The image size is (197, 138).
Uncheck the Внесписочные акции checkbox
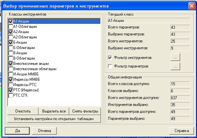[11, 64]
